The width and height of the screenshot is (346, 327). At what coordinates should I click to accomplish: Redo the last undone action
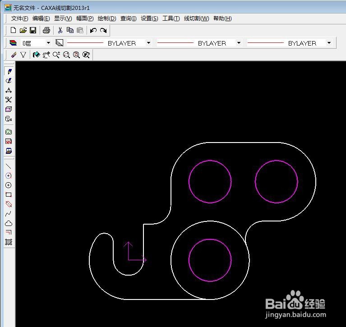(103, 30)
